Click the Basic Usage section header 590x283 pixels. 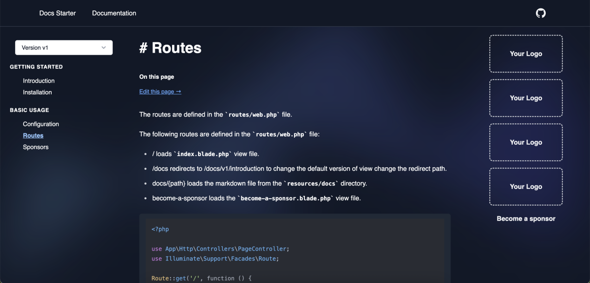[29, 110]
